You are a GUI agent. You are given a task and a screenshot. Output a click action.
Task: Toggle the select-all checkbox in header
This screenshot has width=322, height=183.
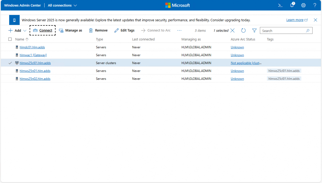point(10,39)
